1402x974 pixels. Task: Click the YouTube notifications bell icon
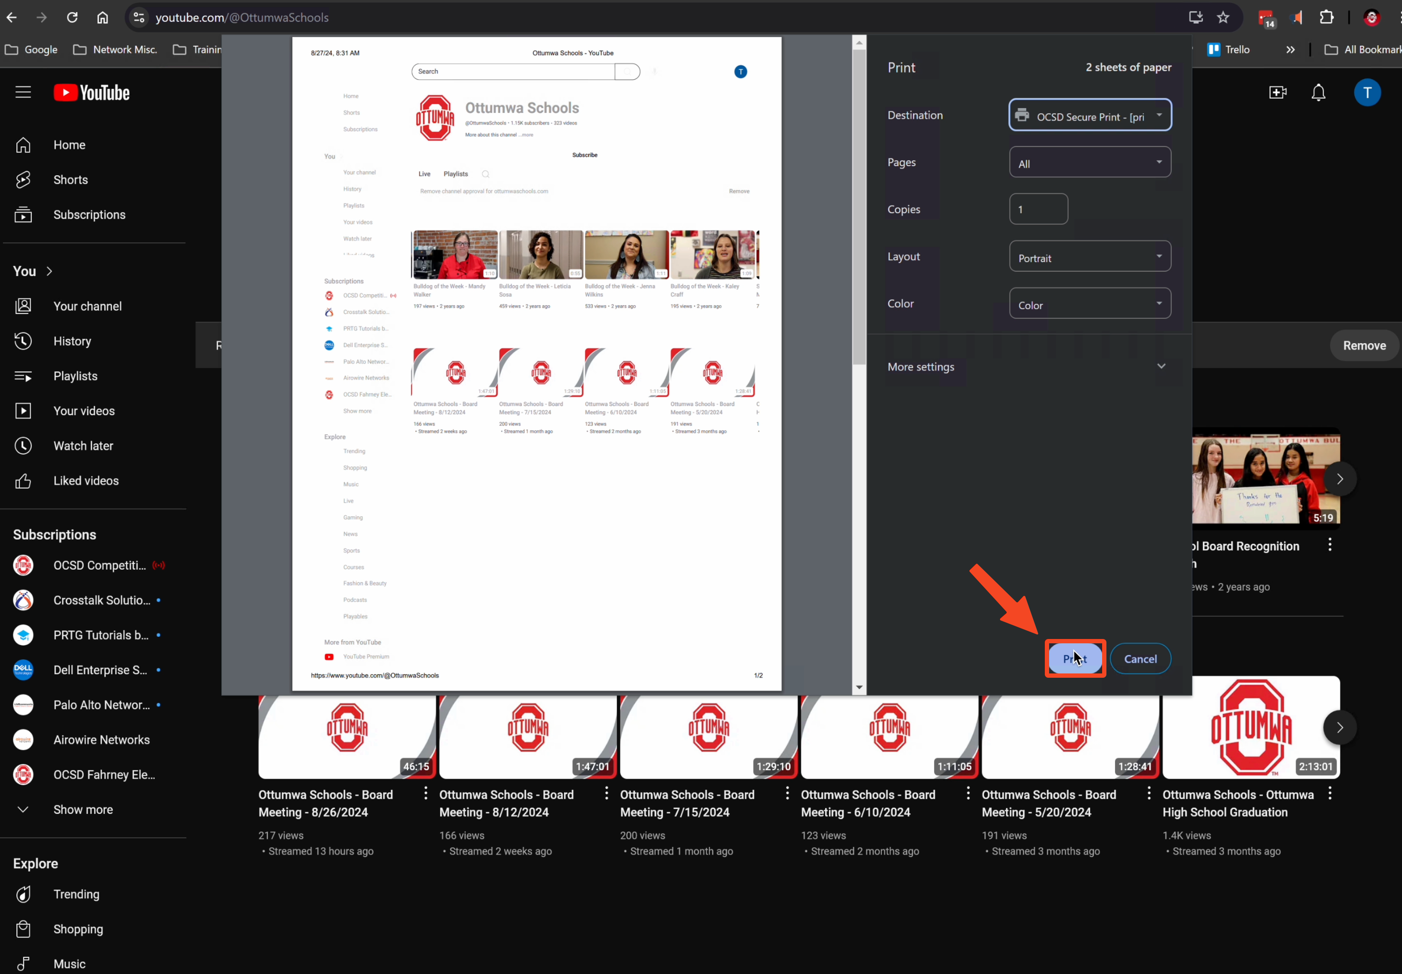(x=1318, y=93)
